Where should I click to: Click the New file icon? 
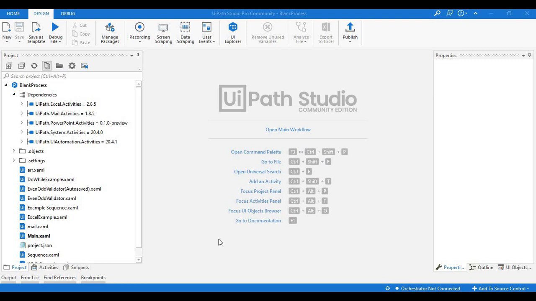click(x=7, y=28)
